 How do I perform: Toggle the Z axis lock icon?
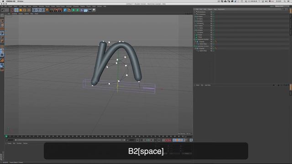pos(42,10)
